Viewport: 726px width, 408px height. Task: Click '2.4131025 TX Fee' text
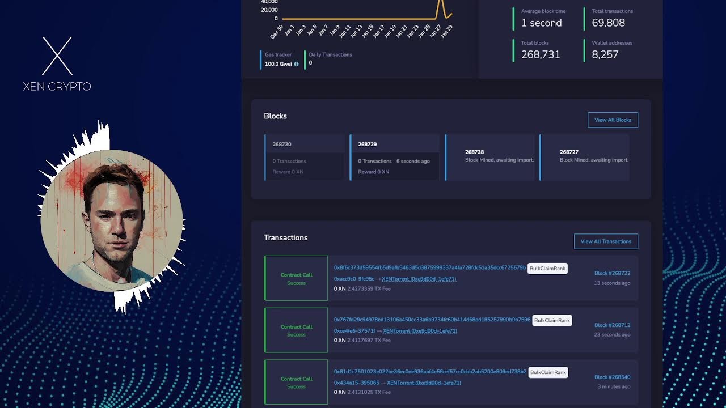[369, 392]
